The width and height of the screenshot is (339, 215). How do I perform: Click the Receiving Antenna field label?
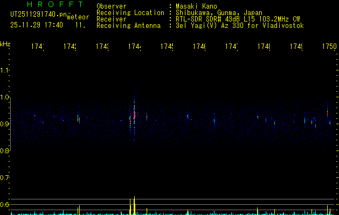tap(128, 25)
